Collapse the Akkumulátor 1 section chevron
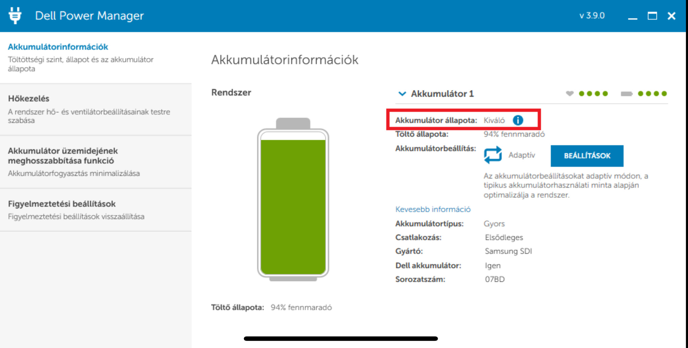 point(402,93)
